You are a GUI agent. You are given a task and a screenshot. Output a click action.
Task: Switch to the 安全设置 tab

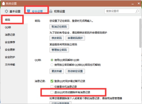pos(35,11)
